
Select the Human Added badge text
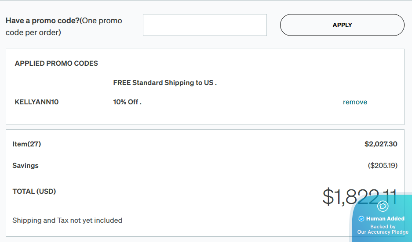click(385, 218)
